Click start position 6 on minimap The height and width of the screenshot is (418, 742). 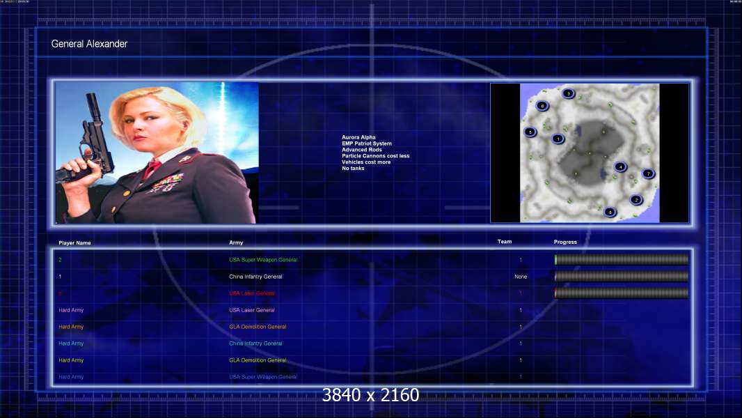542,106
